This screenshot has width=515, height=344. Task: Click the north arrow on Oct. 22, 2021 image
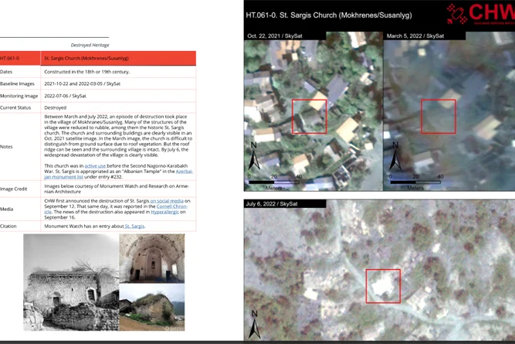[x=254, y=156]
